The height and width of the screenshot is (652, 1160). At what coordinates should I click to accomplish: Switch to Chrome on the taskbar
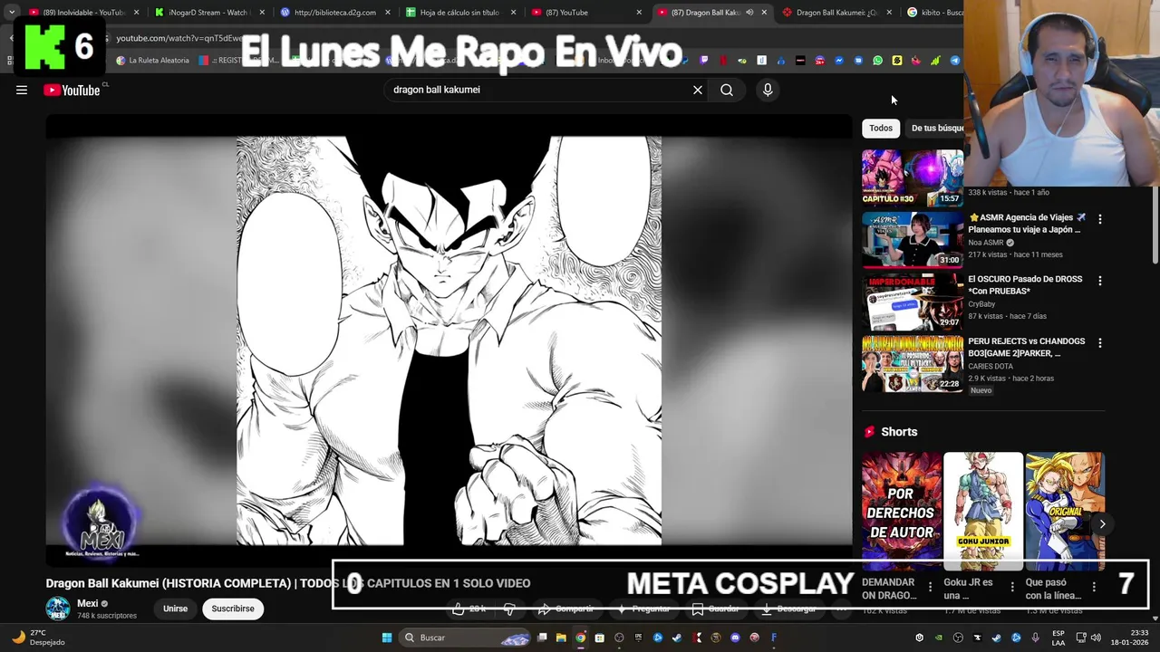(581, 638)
